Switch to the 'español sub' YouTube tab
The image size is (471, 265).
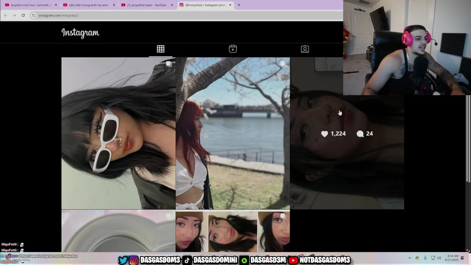[x=30, y=5]
